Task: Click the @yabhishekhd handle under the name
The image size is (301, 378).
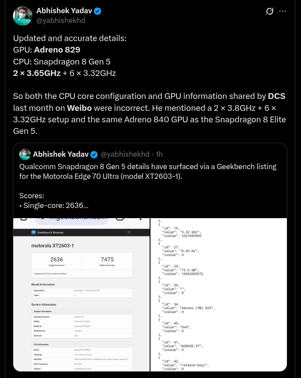Action: [61, 20]
